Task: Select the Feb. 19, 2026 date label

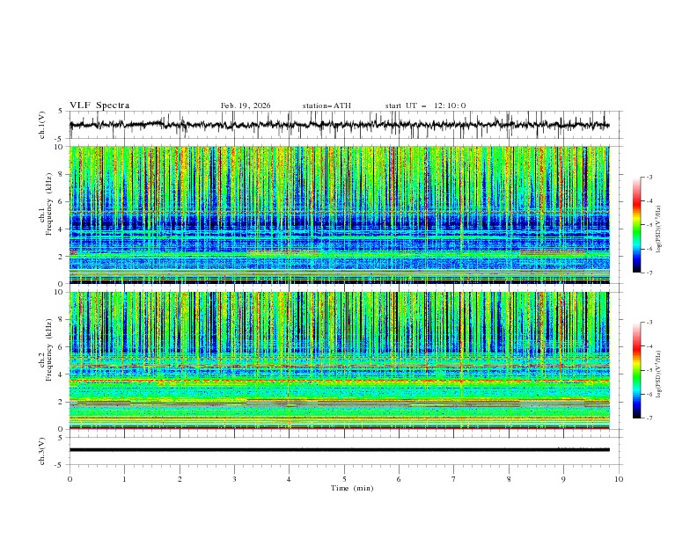Action: click(x=246, y=105)
